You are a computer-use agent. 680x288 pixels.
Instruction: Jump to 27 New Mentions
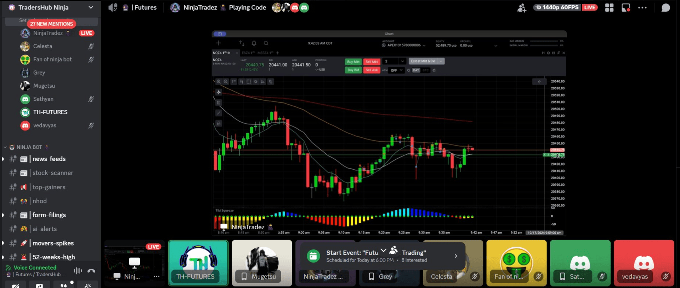[x=51, y=24]
